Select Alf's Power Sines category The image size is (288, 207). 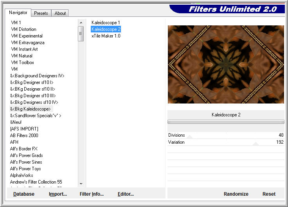coord(26,162)
